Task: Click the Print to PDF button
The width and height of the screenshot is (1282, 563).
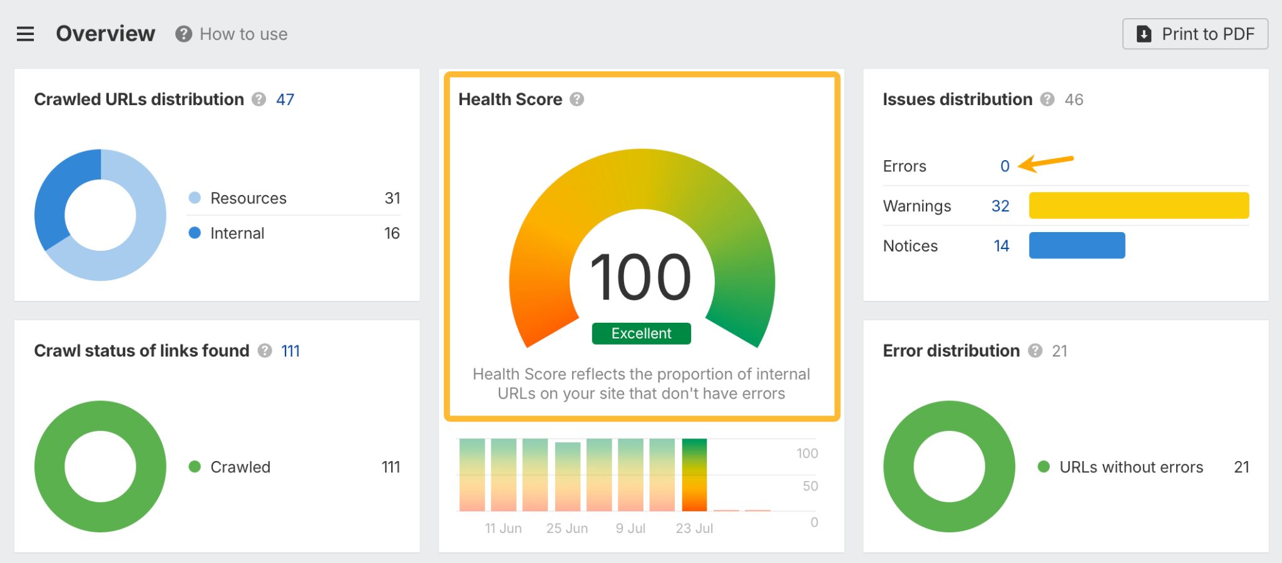Action: [x=1195, y=34]
